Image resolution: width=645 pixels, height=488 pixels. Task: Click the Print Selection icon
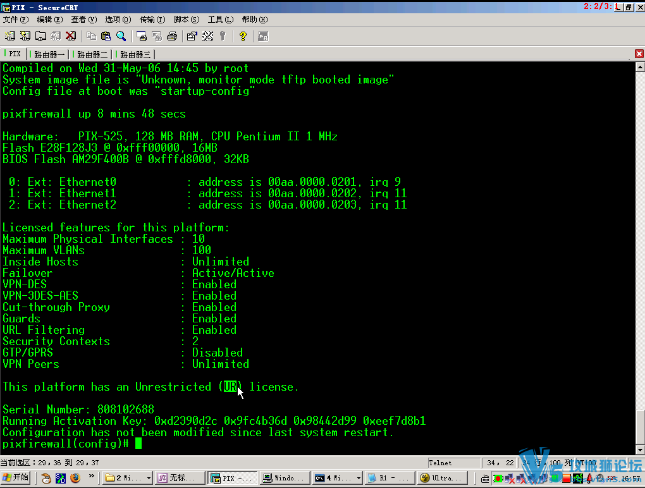[157, 36]
